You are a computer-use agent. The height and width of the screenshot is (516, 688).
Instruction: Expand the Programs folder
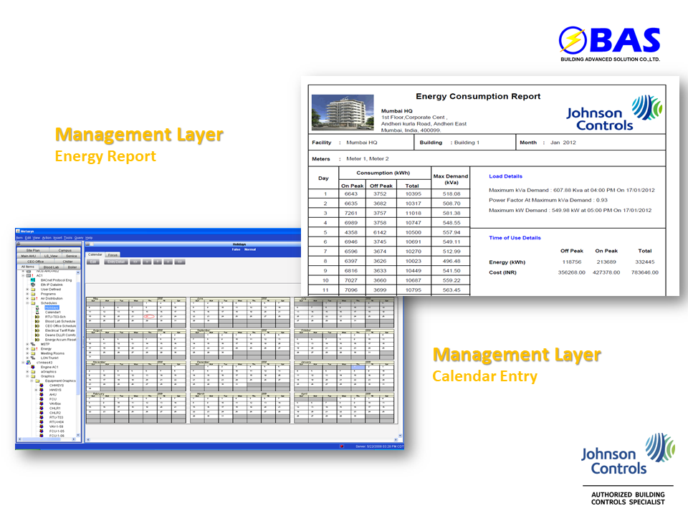(27, 294)
